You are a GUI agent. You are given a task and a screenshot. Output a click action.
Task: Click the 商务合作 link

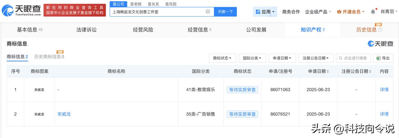[291, 12]
